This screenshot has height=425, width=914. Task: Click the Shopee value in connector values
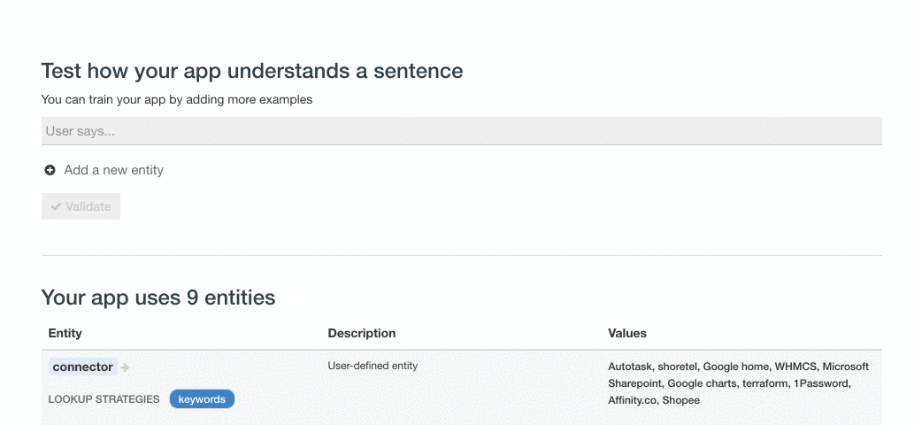680,400
